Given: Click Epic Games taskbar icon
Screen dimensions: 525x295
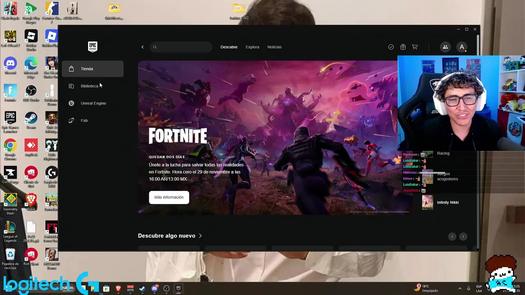Looking at the screenshot, I should pos(178,288).
